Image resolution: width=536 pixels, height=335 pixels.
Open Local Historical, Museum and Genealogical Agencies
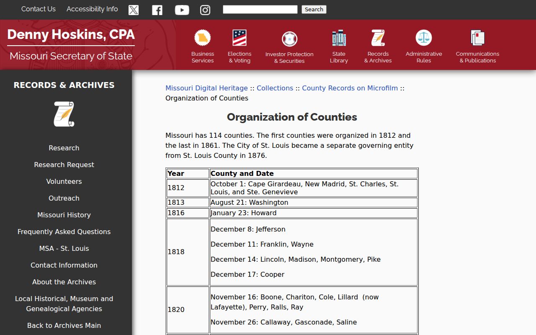point(64,304)
